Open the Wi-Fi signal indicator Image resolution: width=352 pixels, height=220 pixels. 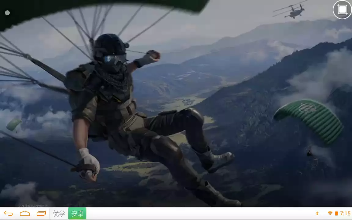point(330,213)
